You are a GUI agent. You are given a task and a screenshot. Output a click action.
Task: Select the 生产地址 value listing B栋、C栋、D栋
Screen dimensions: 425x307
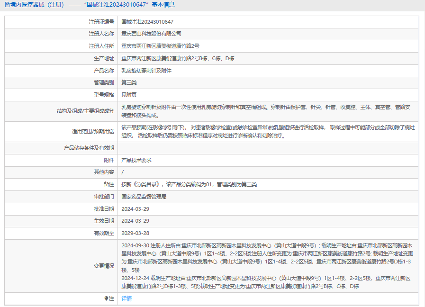tap(178, 58)
